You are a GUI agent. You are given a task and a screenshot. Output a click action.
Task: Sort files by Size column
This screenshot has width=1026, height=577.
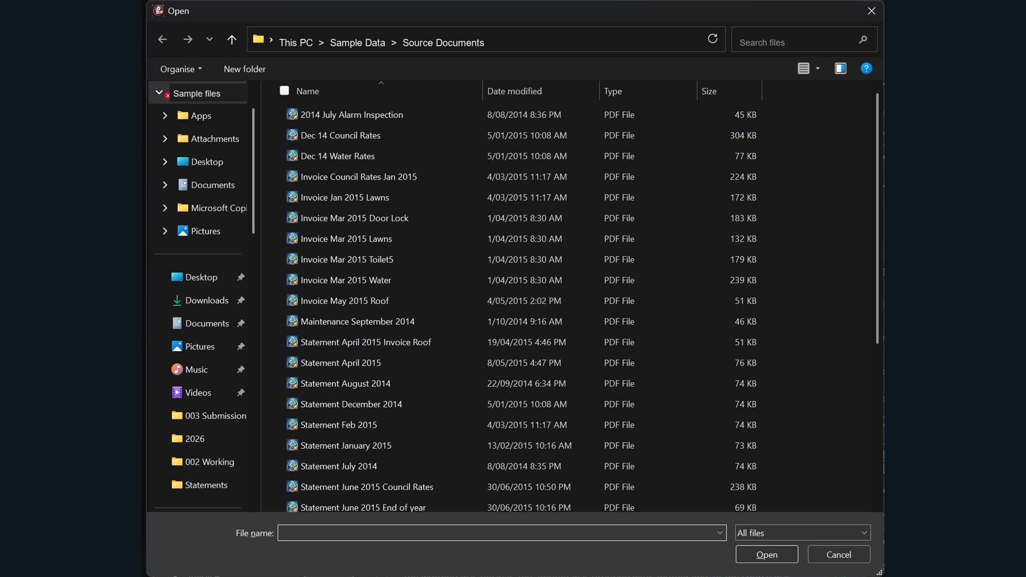click(709, 91)
